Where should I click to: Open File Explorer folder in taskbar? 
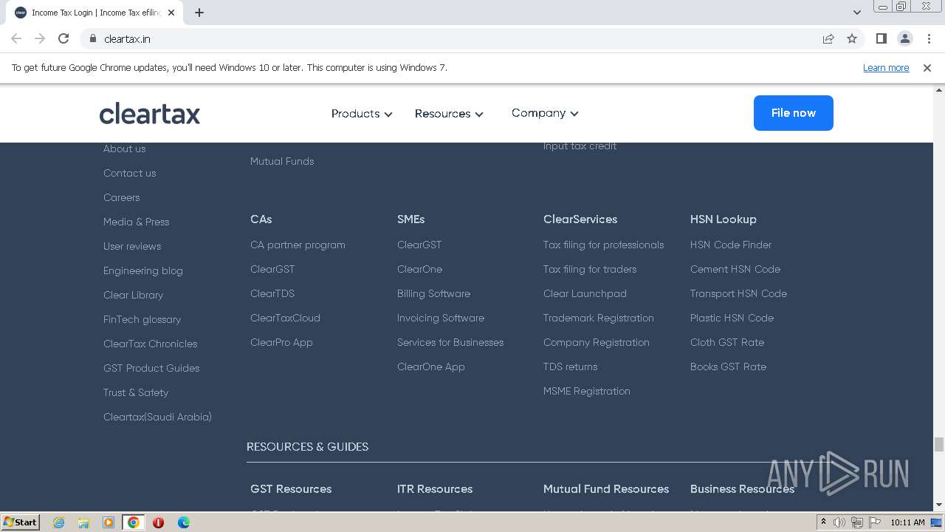[83, 522]
